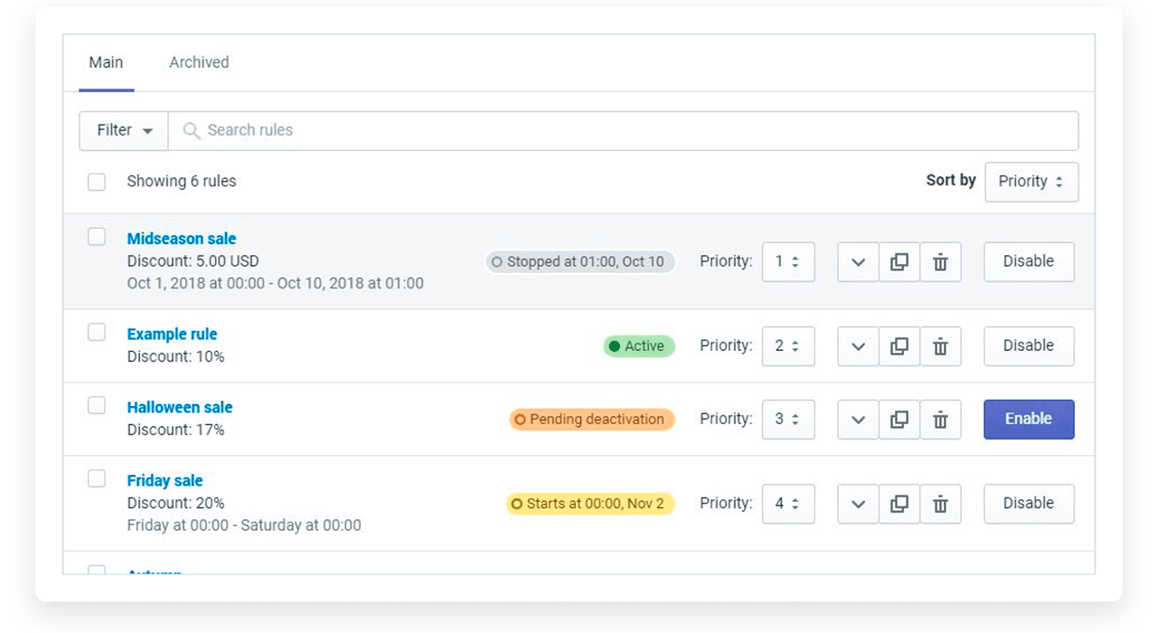This screenshot has width=1157, height=633.
Task: Focus the Search rules field
Action: point(624,130)
